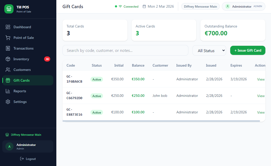This screenshot has height=166, width=271.
Task: View John bob's gift card
Action: (x=261, y=96)
